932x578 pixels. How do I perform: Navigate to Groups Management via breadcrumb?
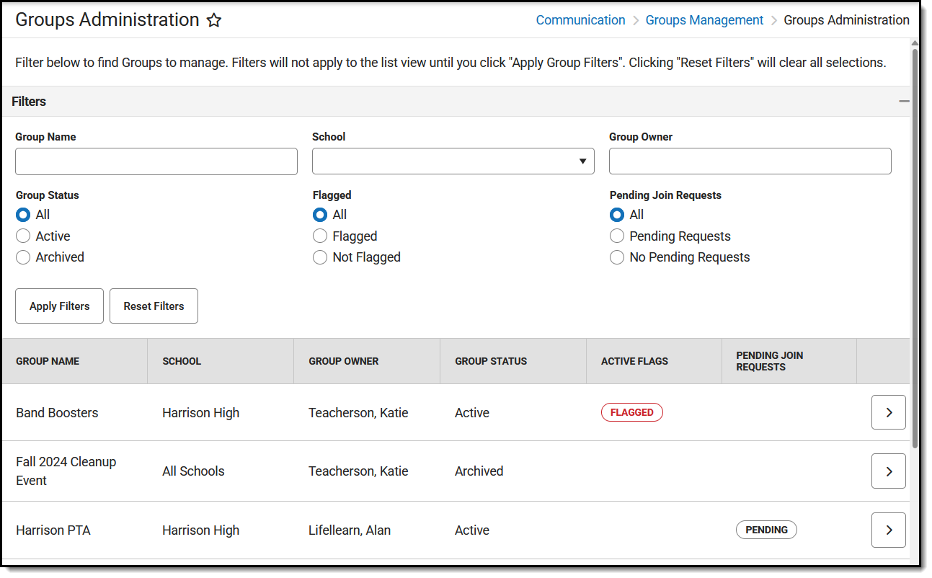704,20
